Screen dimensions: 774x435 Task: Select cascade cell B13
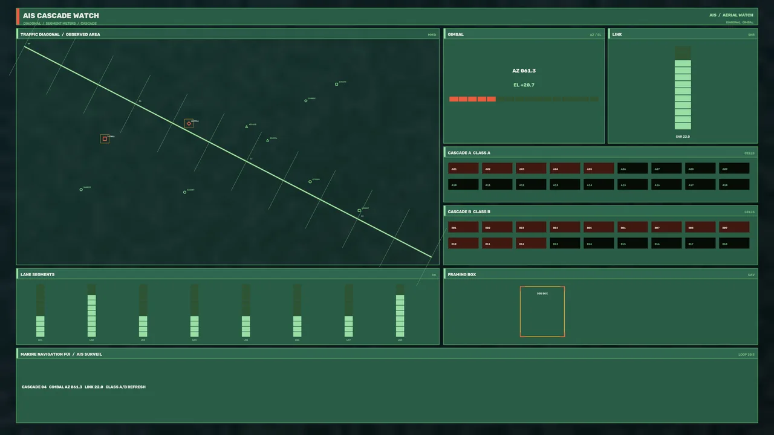tap(565, 243)
